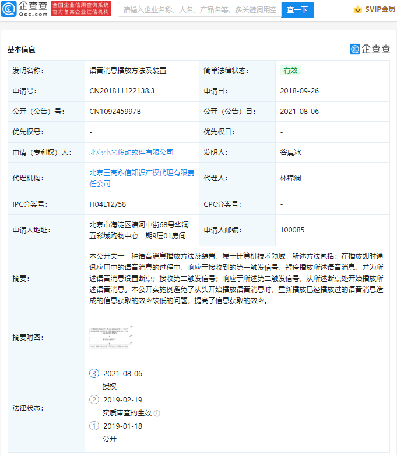Open 北京三高永信知识产权代理 agency link
Screen dimensions: 397x455
[x=142, y=178]
